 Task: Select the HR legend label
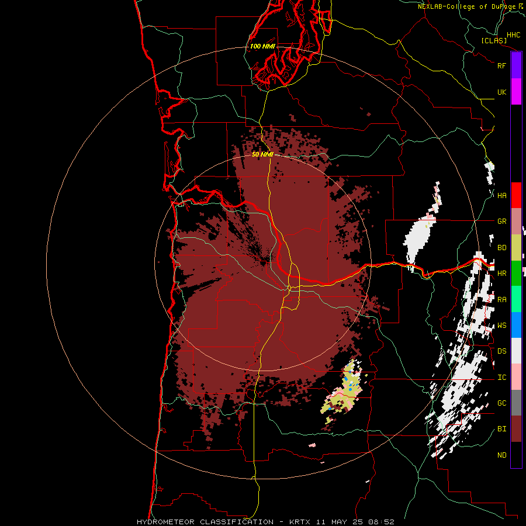pyautogui.click(x=501, y=274)
